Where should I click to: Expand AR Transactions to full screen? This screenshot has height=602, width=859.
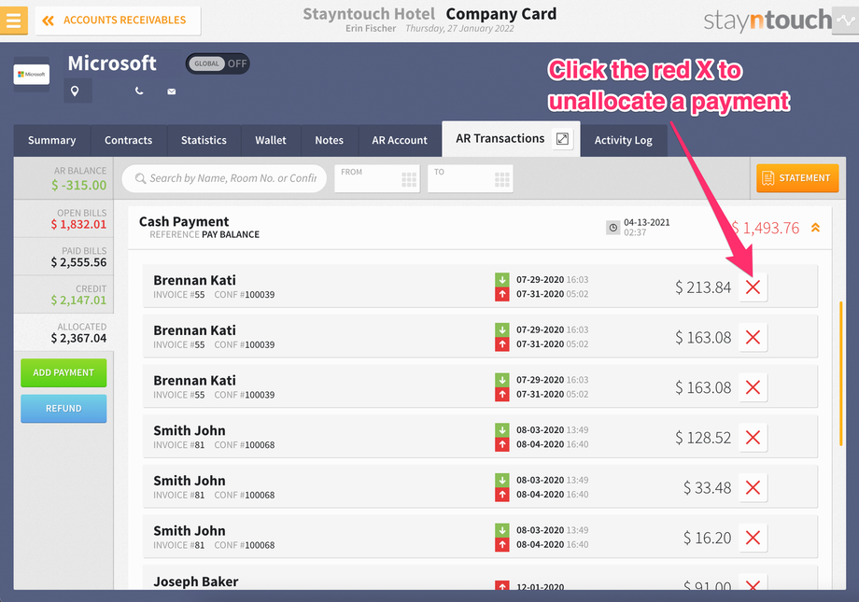coord(563,138)
